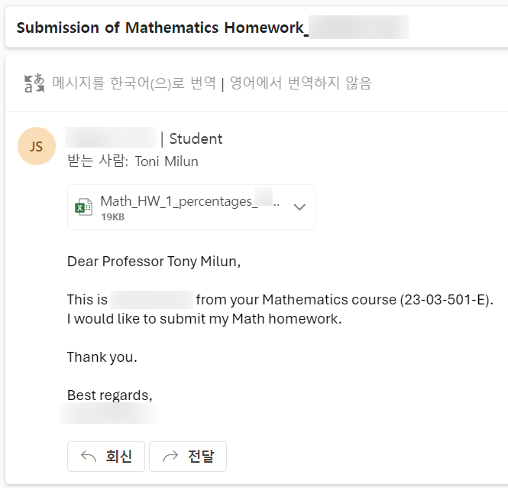
Task: Translate message to Korean via 메시지를 한국어(으)로 번역
Action: (x=134, y=83)
